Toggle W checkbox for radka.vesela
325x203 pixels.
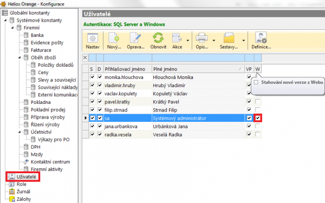[258, 134]
